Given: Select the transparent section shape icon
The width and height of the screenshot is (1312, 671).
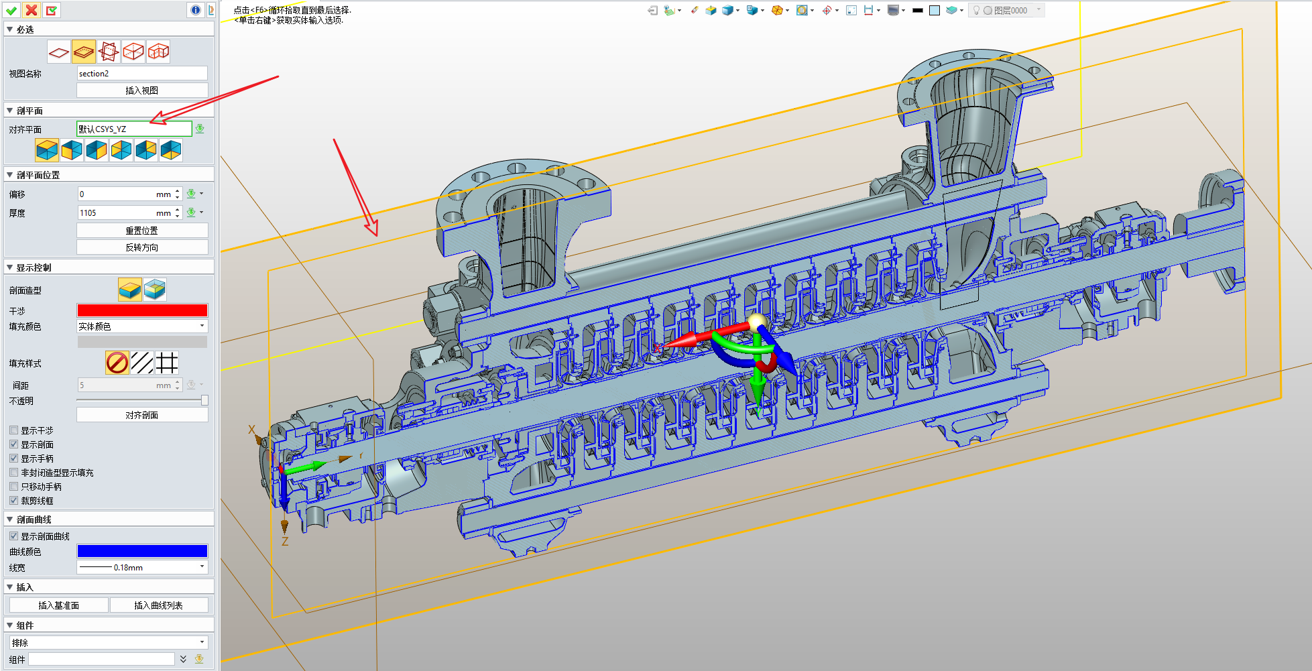Looking at the screenshot, I should 154,290.
